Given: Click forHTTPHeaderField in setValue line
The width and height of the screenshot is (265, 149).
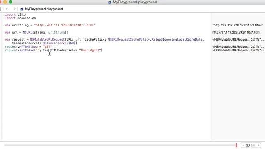Looking at the screenshot, I should 59,50.
